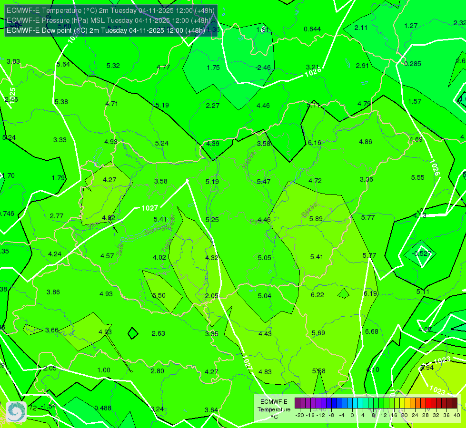Click the value 4.71 on the map
Image resolution: width=466 pixels, height=428 pixels.
point(111,104)
